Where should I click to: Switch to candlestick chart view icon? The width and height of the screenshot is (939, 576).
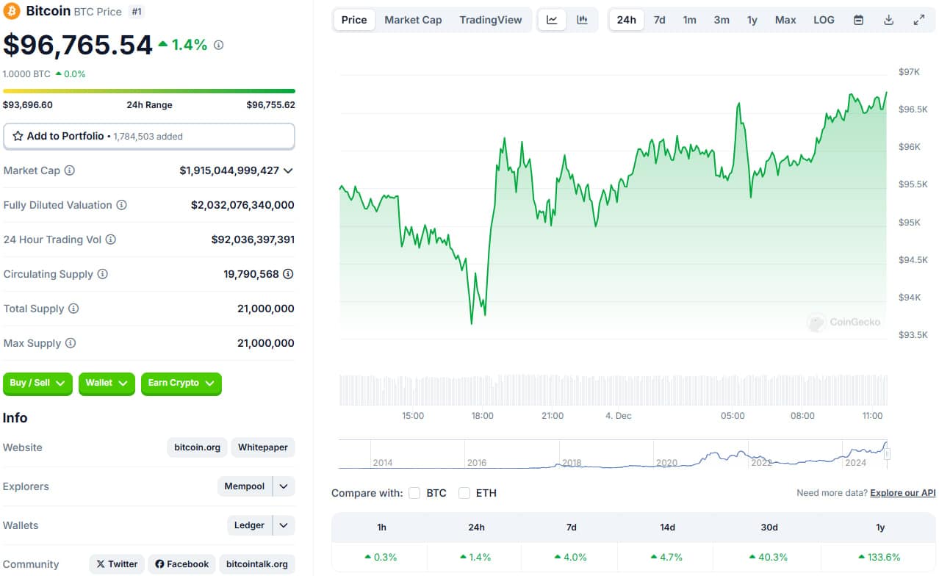tap(583, 20)
